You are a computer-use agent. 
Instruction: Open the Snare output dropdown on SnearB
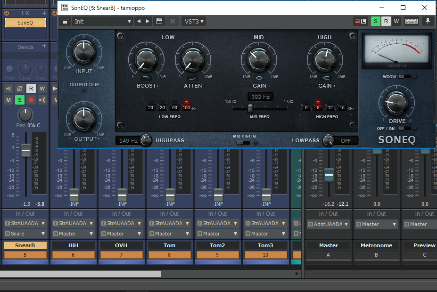coord(25,234)
